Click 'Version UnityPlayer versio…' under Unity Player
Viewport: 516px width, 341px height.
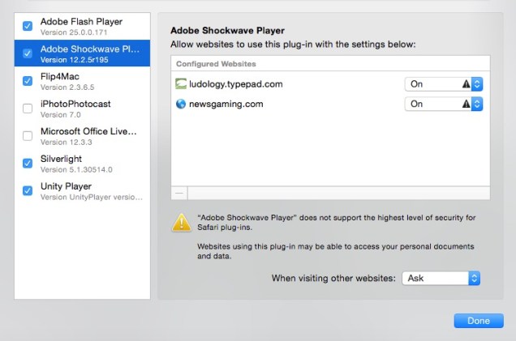coord(92,197)
